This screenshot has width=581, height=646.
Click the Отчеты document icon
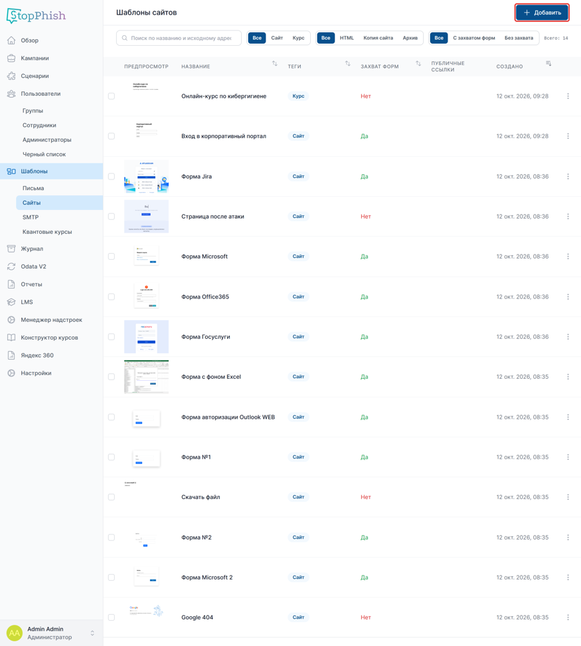click(x=11, y=284)
